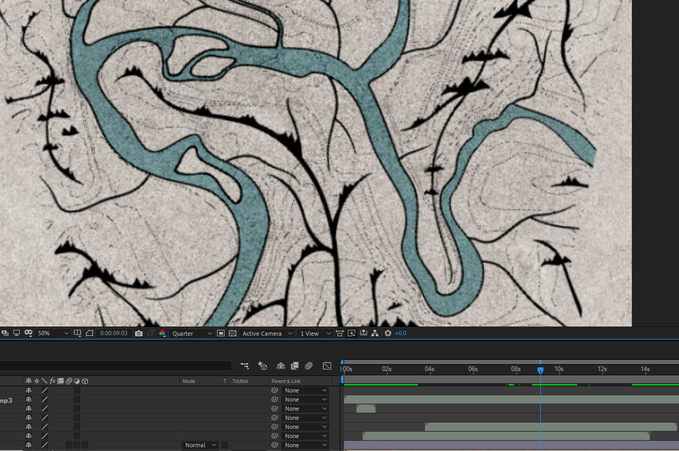Click the T preserve transparency column header
Screen dimensions: 679x451
pyautogui.click(x=225, y=381)
